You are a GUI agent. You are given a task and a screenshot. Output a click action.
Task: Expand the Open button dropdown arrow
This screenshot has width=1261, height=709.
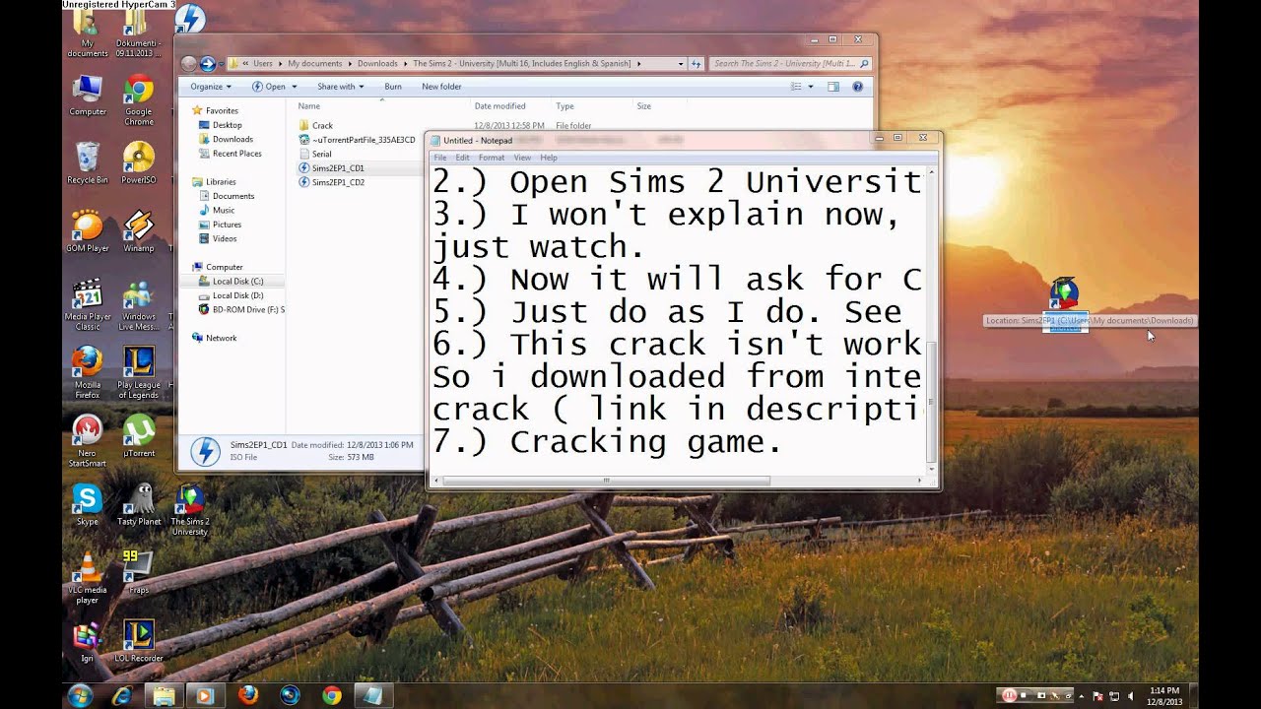tap(295, 87)
